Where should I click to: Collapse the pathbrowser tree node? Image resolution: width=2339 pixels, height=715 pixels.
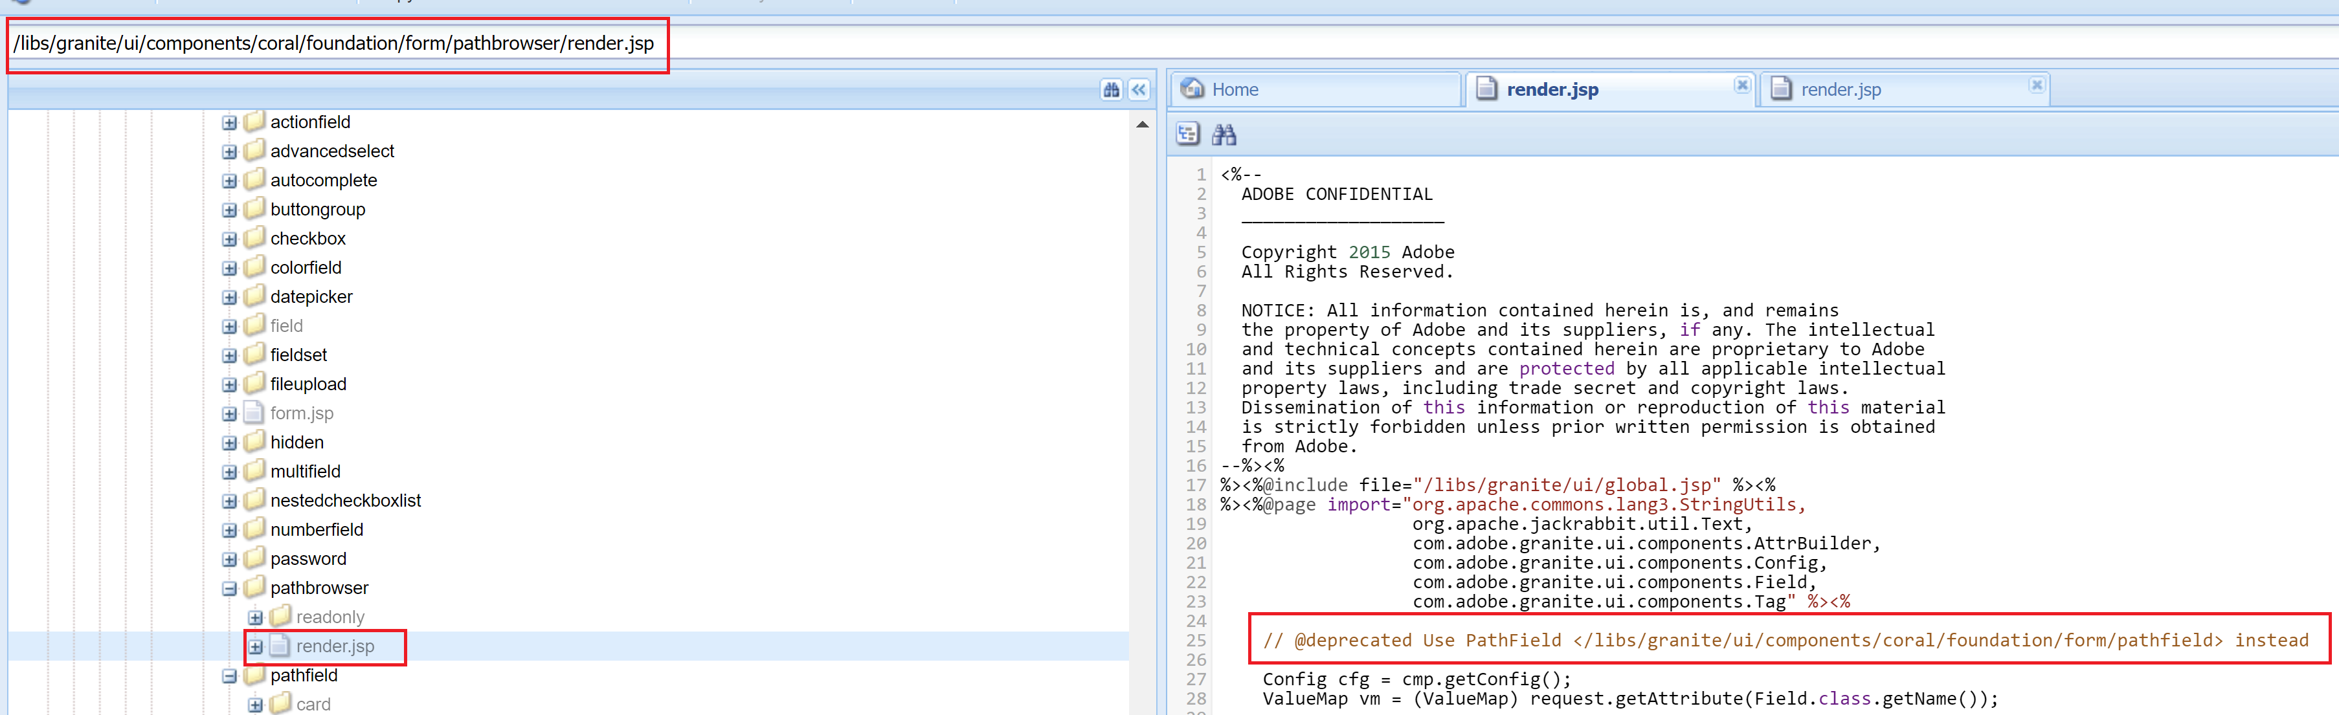(x=229, y=587)
